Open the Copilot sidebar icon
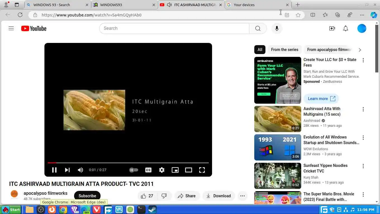The height and width of the screenshot is (214, 380). 374,15
